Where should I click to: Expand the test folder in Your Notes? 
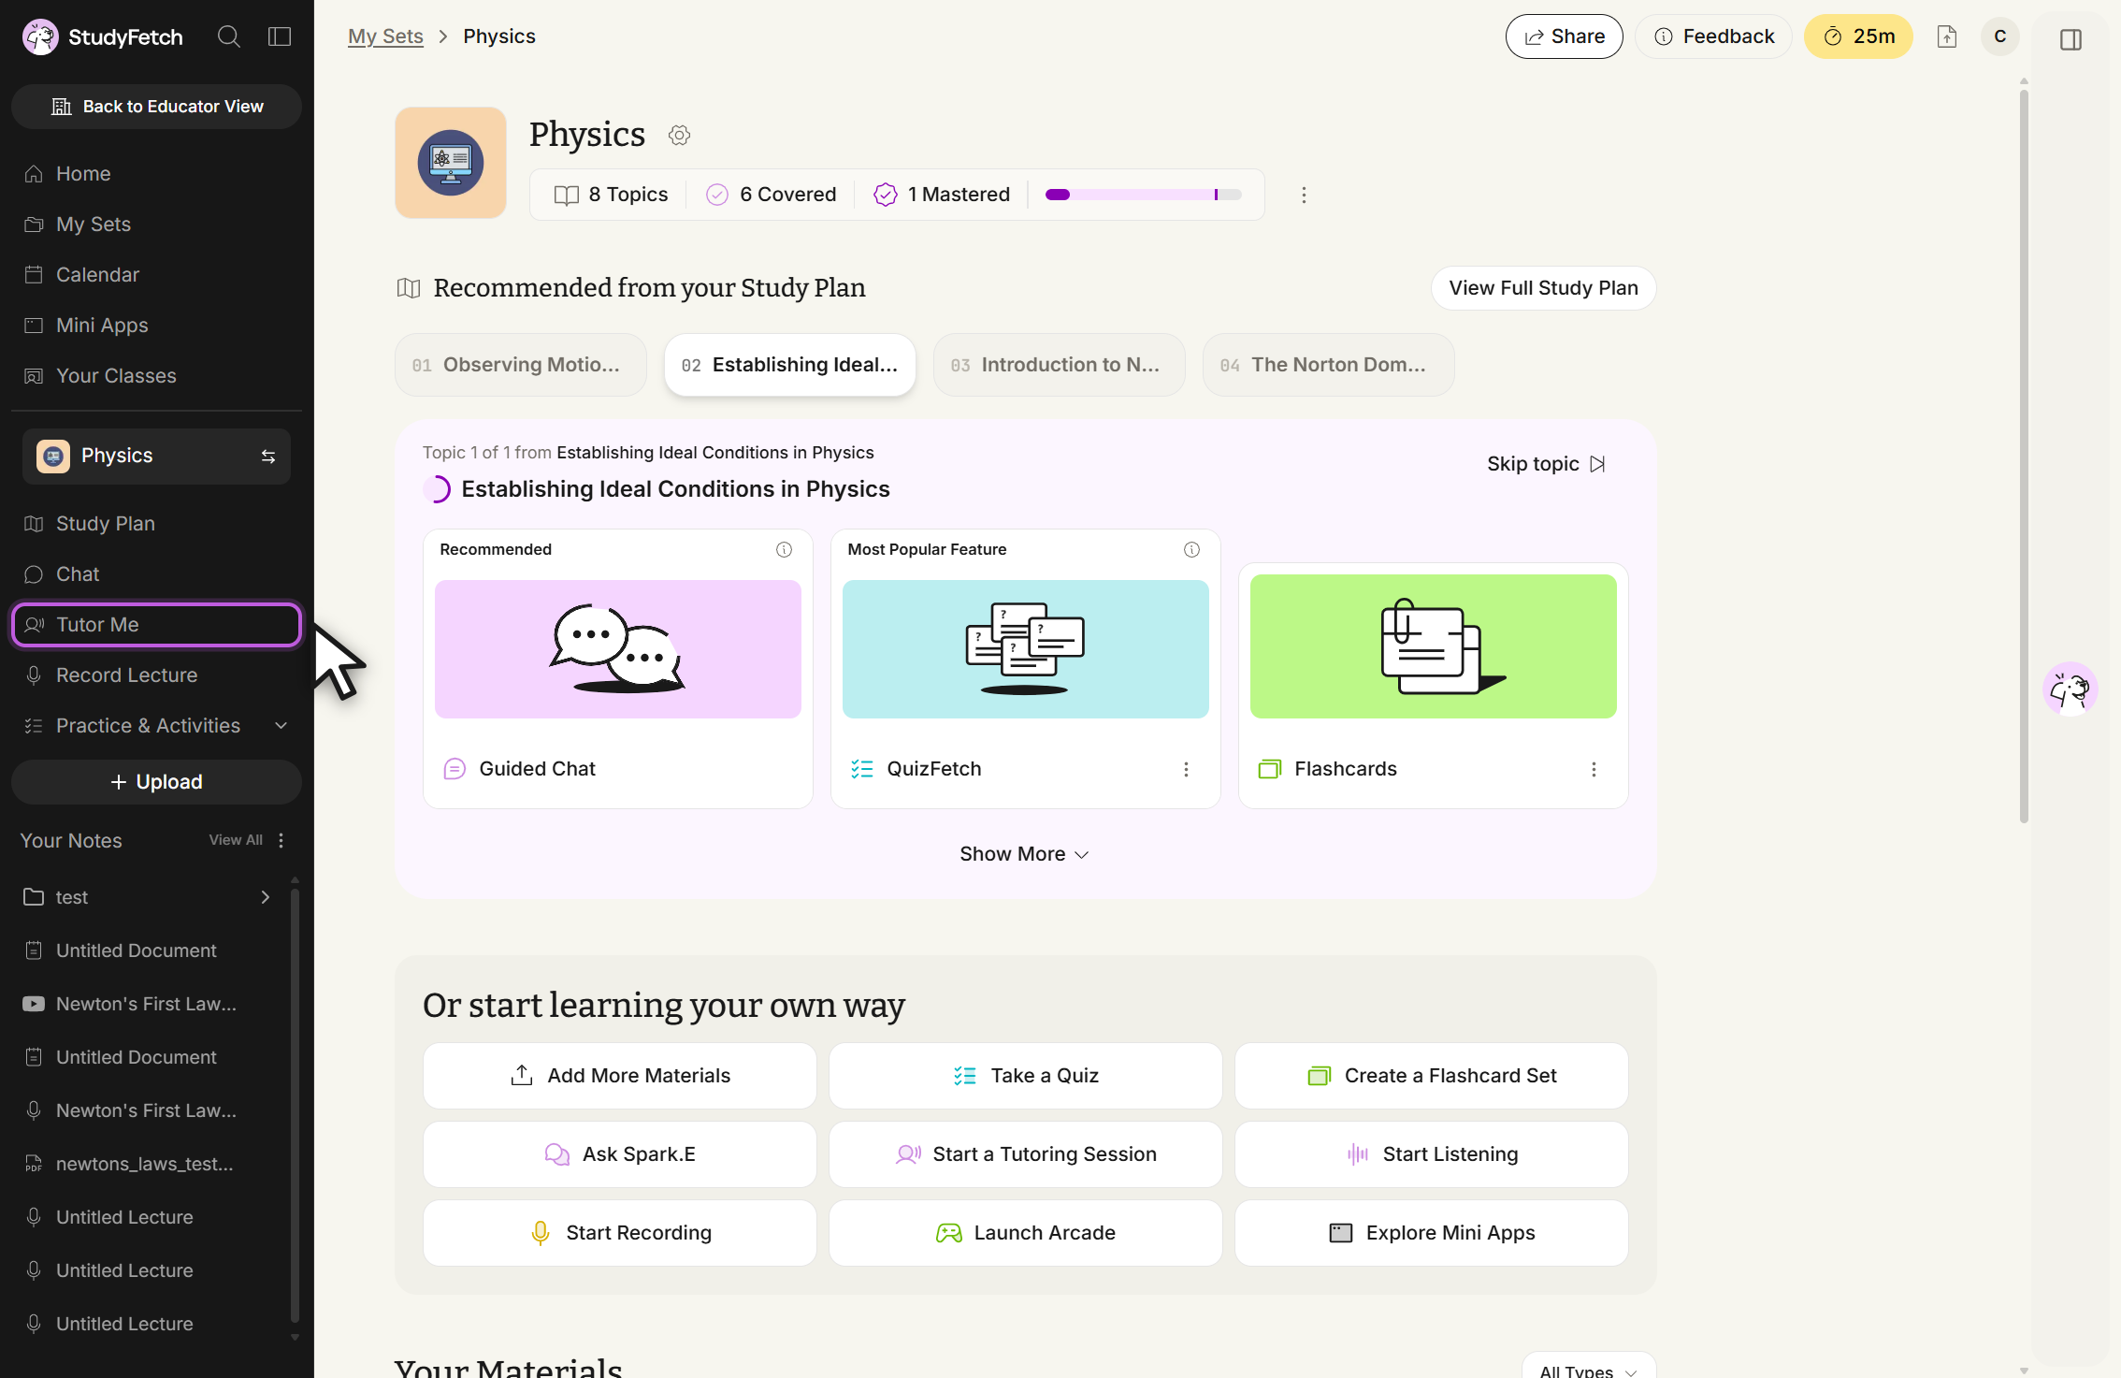pyautogui.click(x=266, y=897)
